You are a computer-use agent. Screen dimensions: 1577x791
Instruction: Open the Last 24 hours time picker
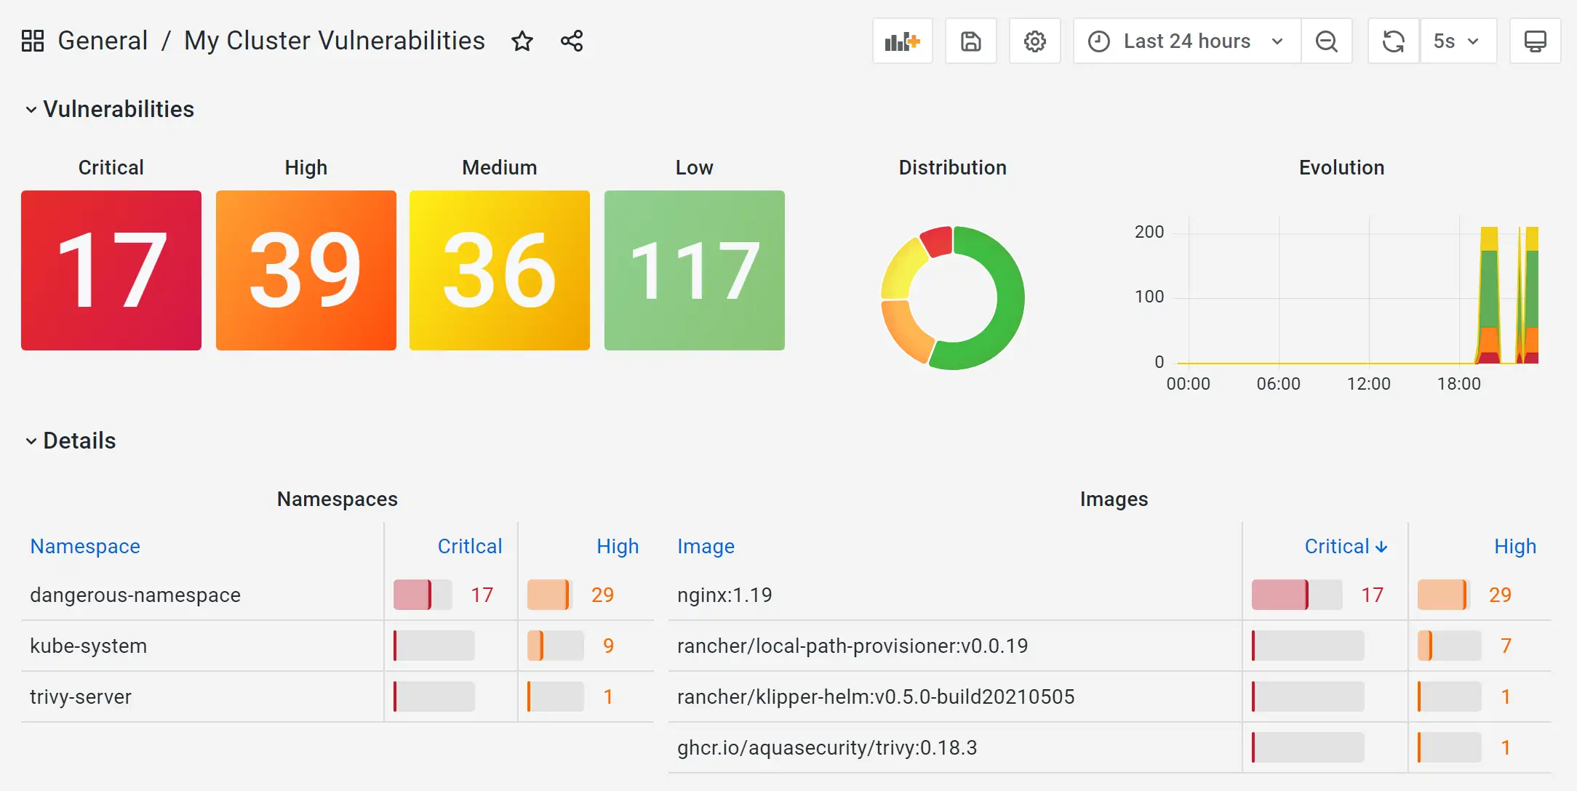point(1186,41)
